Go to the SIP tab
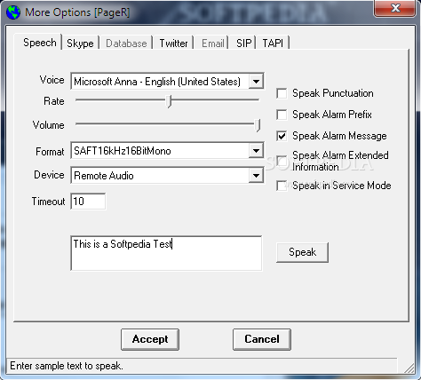This screenshot has height=380, width=421. coord(243,44)
